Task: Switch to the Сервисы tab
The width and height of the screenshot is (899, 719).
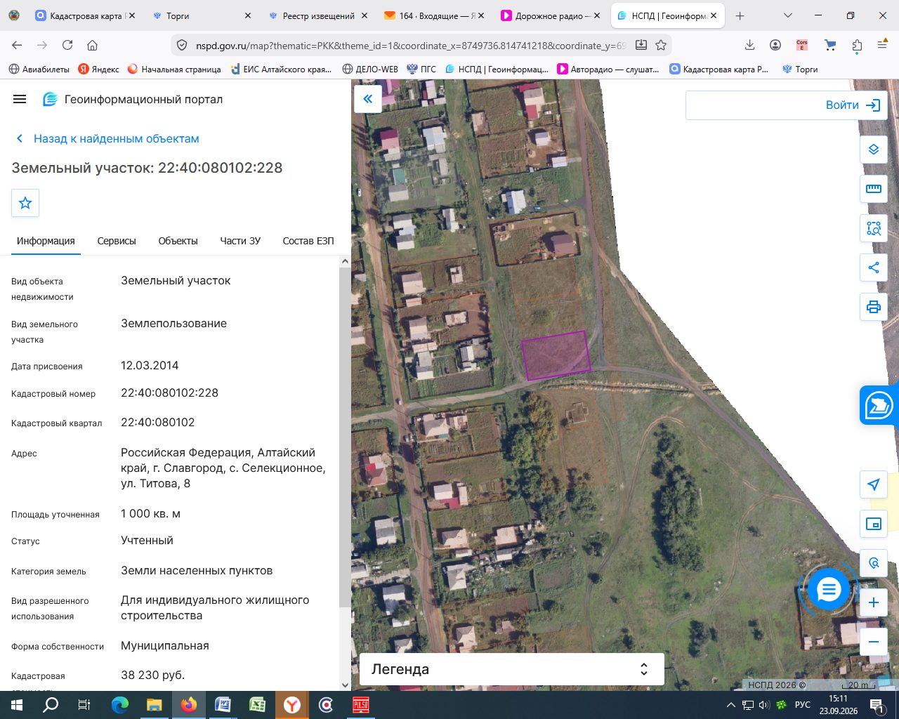Action: (x=117, y=241)
